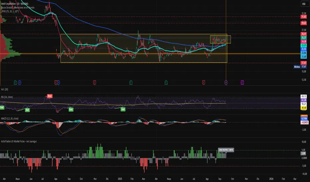The height and width of the screenshot is (182, 310).
Task: Click the 12,50 price scale tick
Action: coord(304,80)
